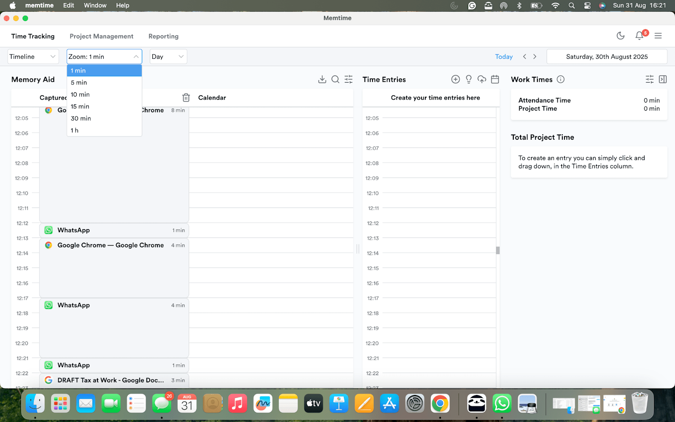Open Work Times settings sliders icon
The height and width of the screenshot is (422, 675).
click(x=650, y=79)
